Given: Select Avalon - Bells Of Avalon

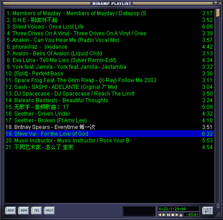Looking at the screenshot, I should tap(110, 54).
